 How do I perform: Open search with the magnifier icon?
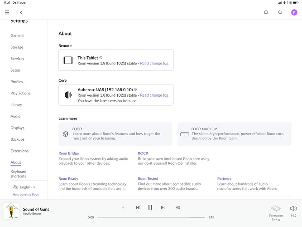280,12
